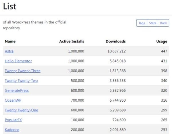This screenshot has height=134, width=172.
Task: Click the Kadence theme link
Action: [12, 130]
